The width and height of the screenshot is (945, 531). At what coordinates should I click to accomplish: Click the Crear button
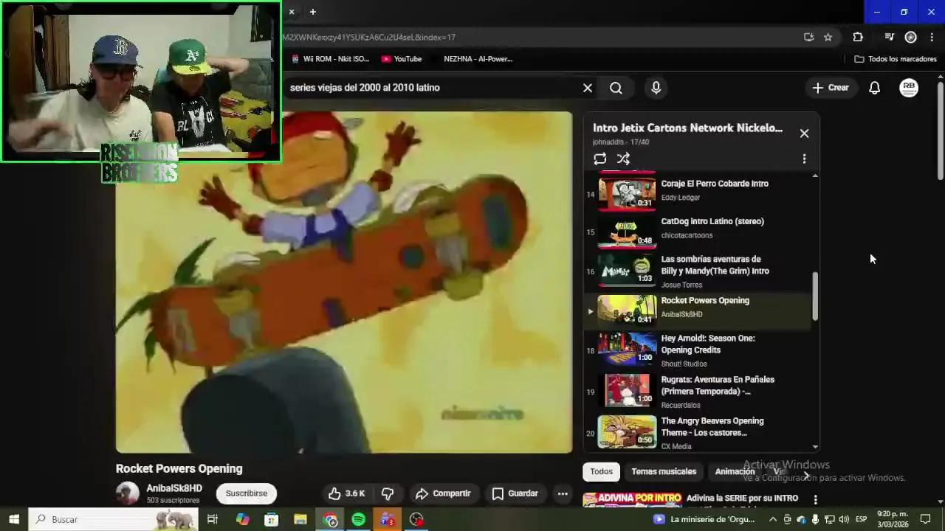(x=831, y=88)
